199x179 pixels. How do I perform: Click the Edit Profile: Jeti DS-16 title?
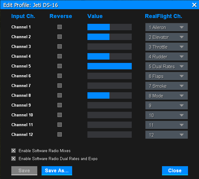[31, 5]
